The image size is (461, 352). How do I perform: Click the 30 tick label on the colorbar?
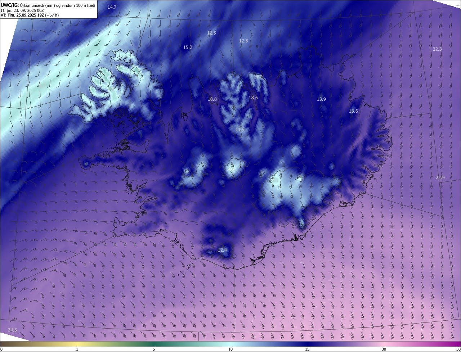click(x=384, y=349)
